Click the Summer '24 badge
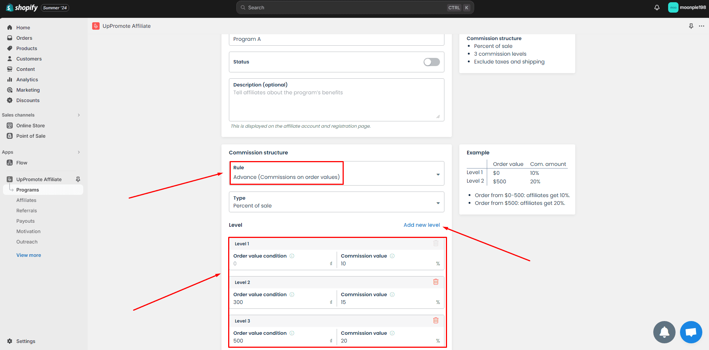709x350 pixels. (x=55, y=8)
